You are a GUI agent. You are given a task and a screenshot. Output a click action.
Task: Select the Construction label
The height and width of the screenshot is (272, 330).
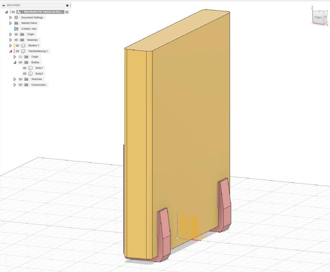38,85
